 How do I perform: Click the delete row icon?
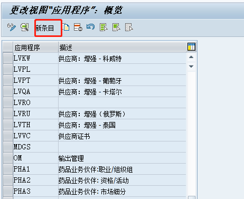pyautogui.click(x=78, y=27)
